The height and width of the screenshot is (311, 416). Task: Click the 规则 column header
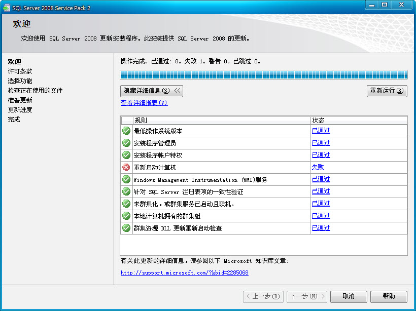tap(221, 120)
